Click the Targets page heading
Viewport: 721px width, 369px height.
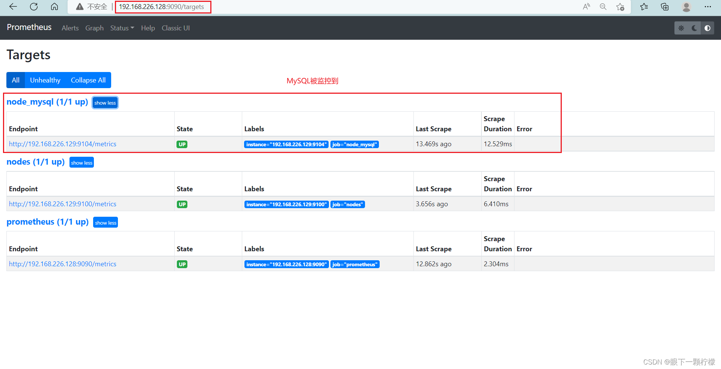tap(29, 55)
